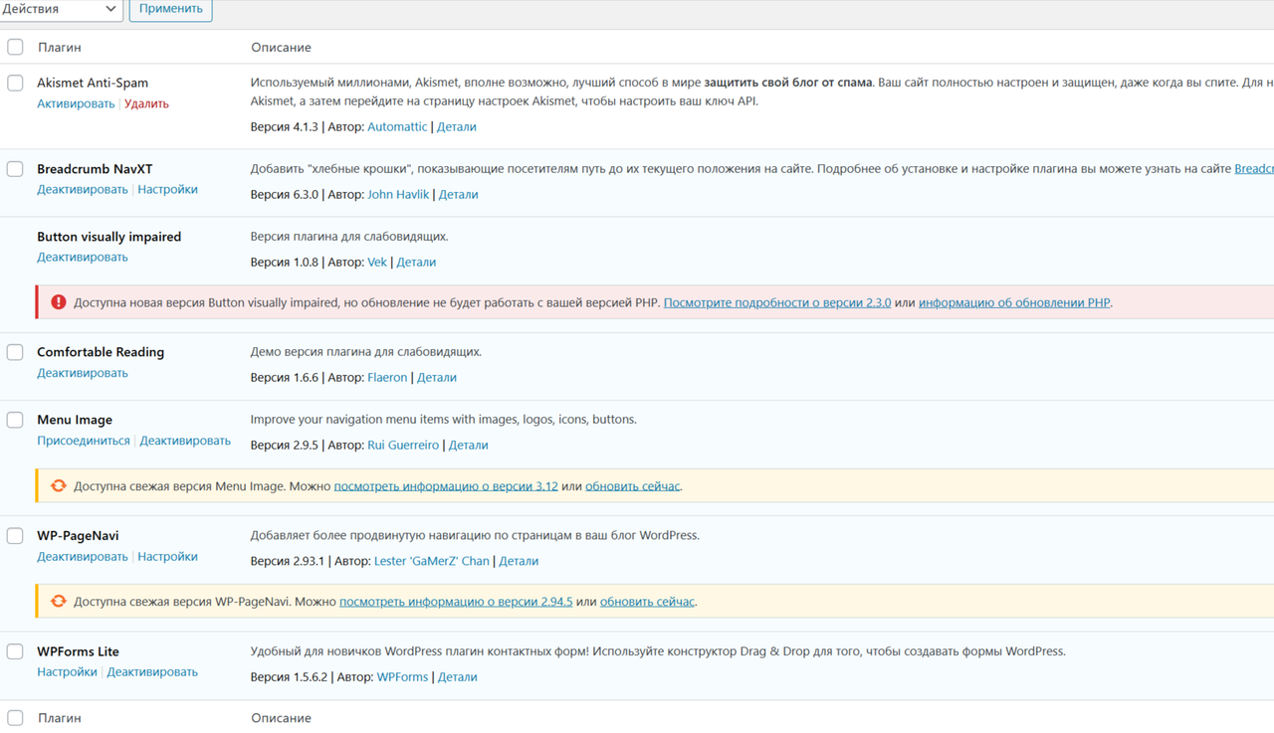Check the WP-PageNavi plugin checkbox

15,536
